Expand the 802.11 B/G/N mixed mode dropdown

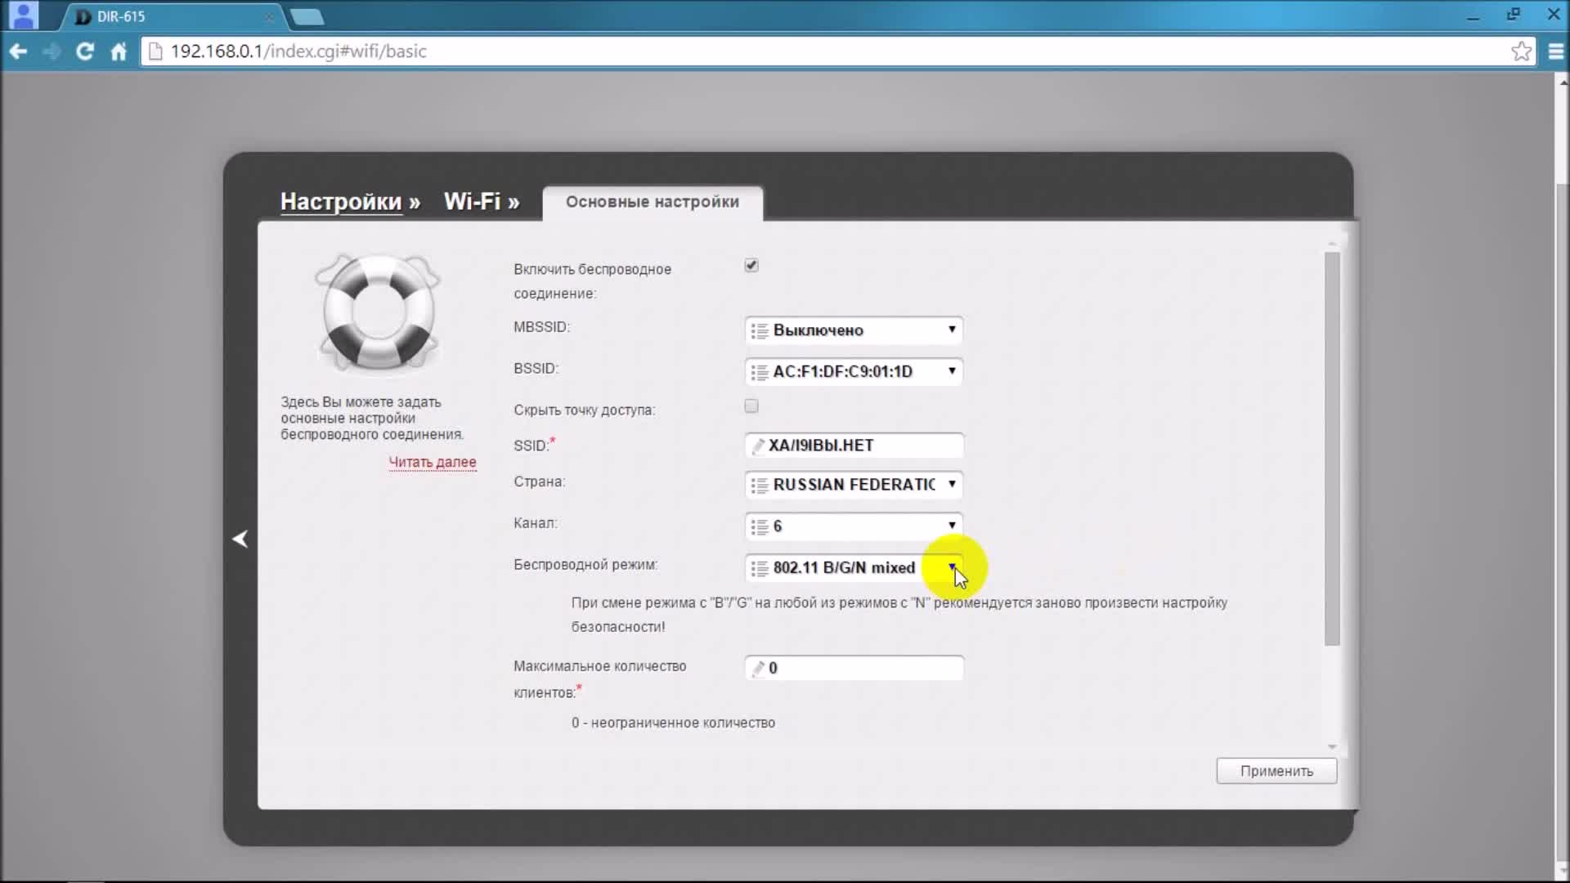click(854, 568)
